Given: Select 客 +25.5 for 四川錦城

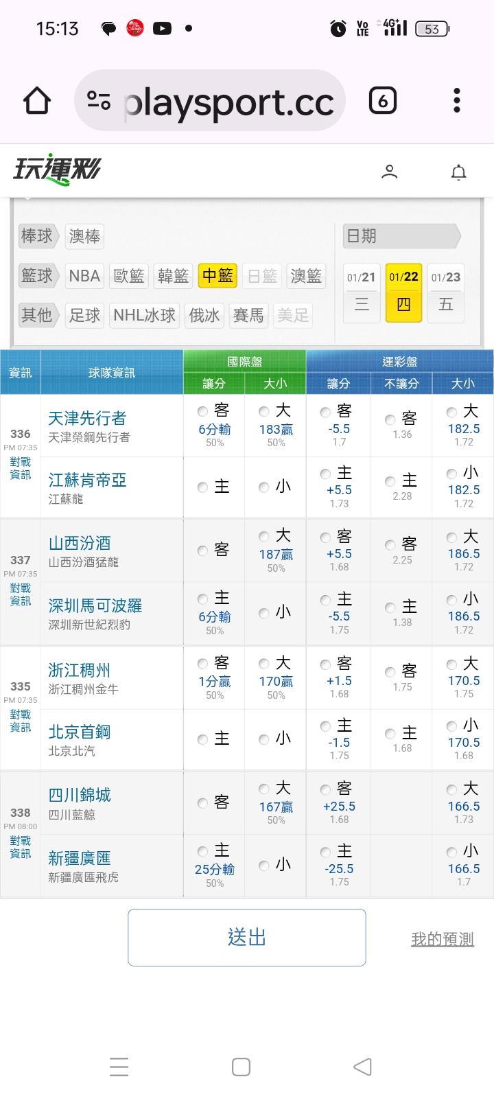Looking at the screenshot, I should 326,790.
